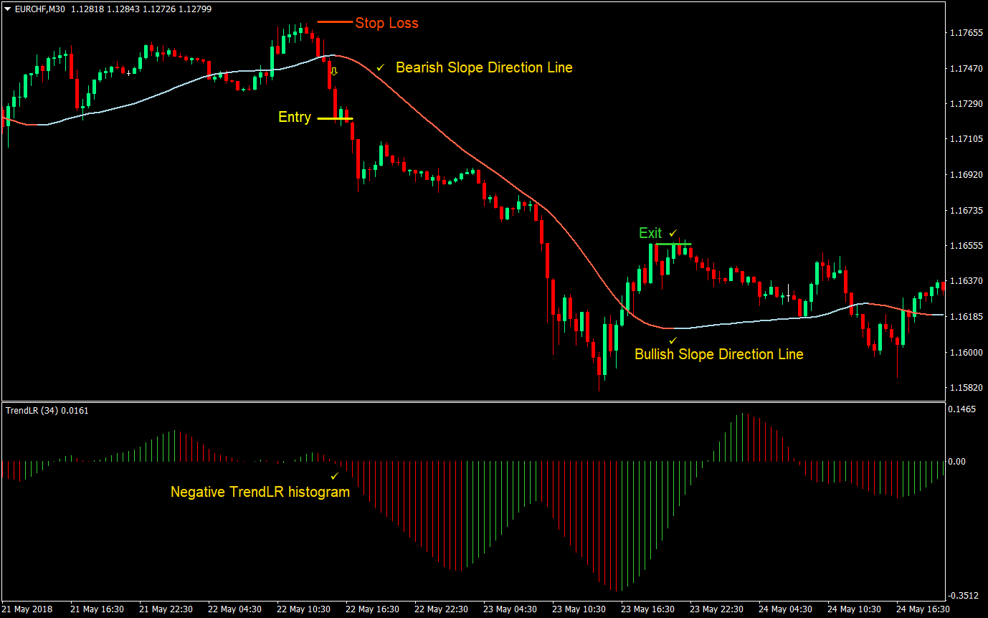The height and width of the screenshot is (618, 988).
Task: Toggle the checkmark beside Bearish Slope Direction Line
Action: coord(381,67)
